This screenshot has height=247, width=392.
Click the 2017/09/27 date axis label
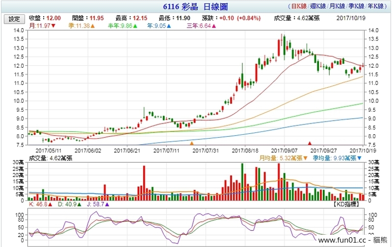coord(323,150)
